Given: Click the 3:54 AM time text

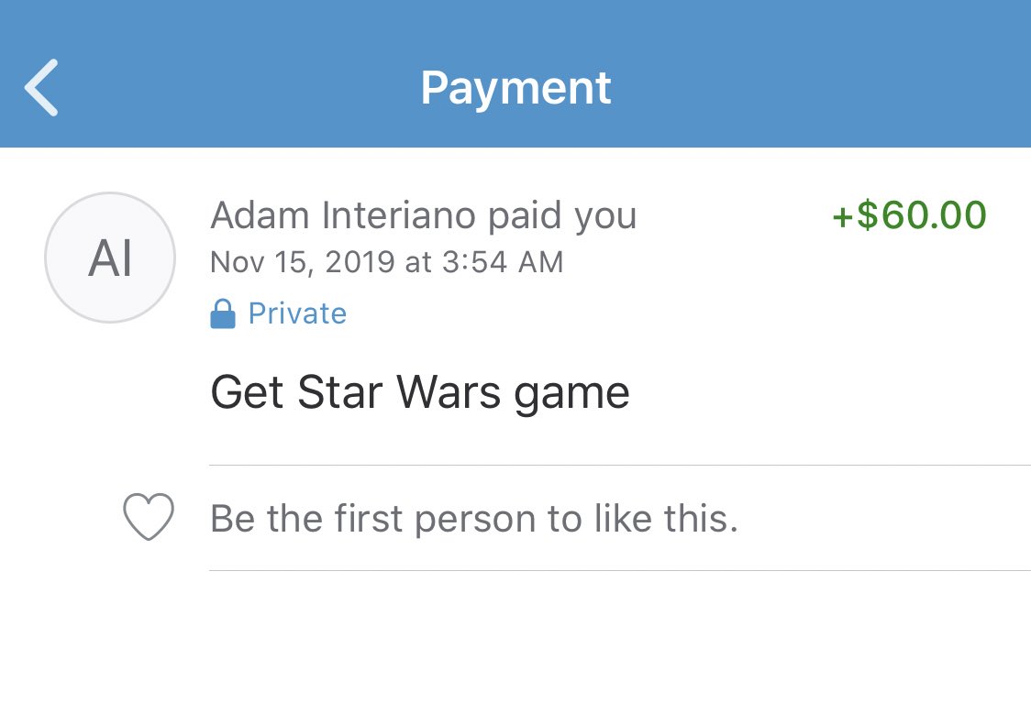Looking at the screenshot, I should [x=503, y=263].
